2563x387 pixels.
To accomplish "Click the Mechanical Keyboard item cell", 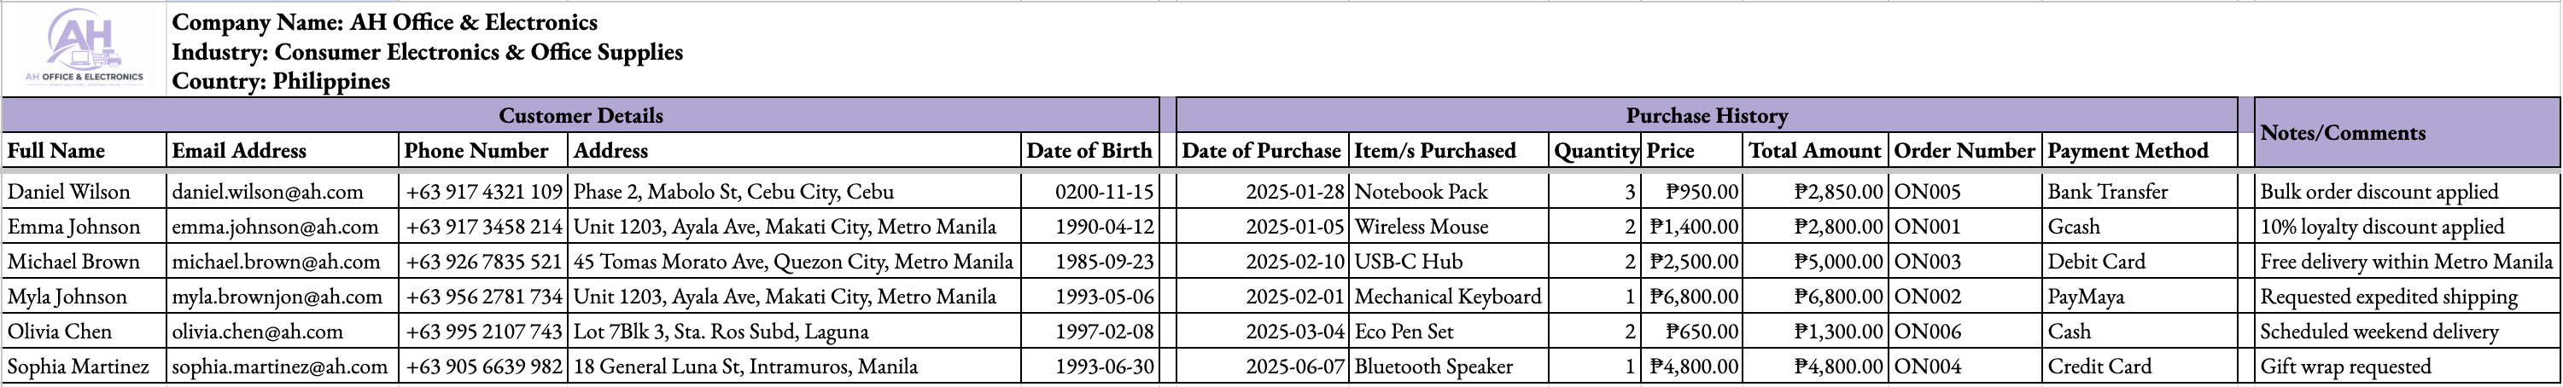I will 1448,297.
